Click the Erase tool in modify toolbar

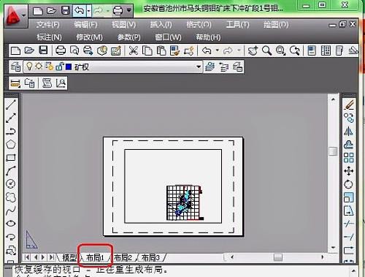click(x=349, y=105)
